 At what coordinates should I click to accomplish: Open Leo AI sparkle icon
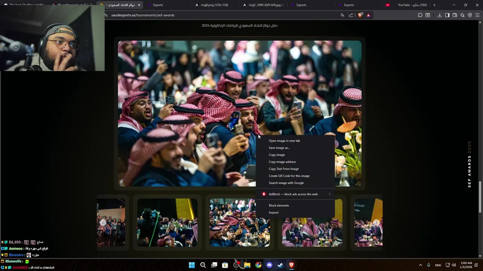pos(462,15)
